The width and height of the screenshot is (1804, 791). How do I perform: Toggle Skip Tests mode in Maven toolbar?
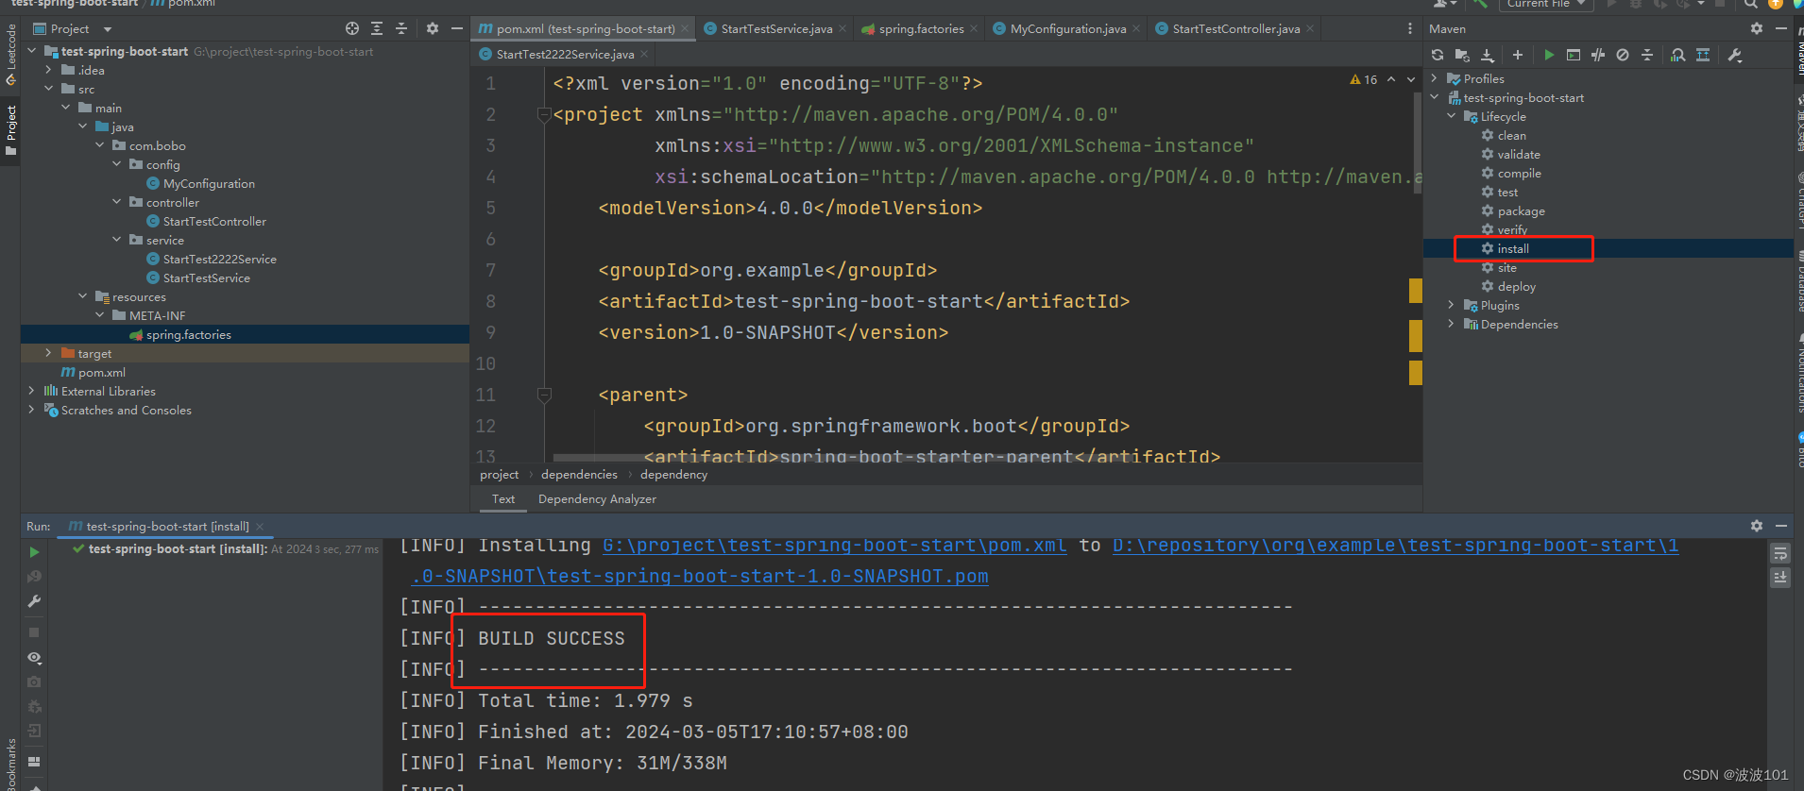point(1623,55)
